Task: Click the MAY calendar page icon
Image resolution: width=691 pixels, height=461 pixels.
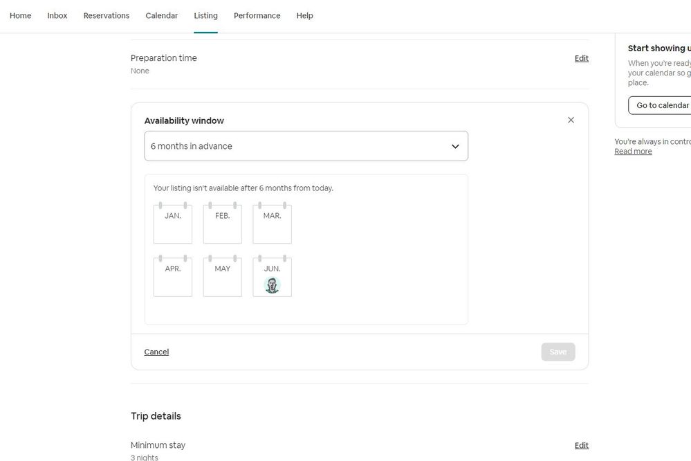Action: click(x=222, y=277)
